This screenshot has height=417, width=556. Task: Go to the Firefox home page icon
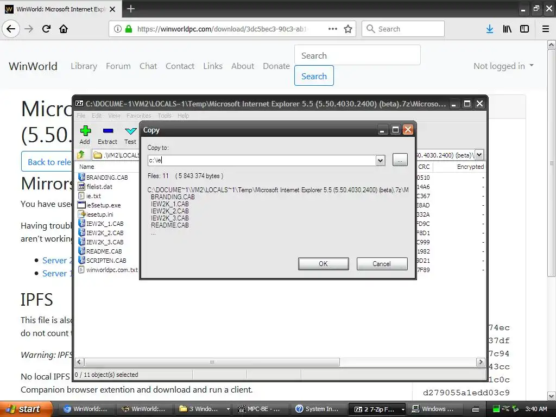tap(64, 29)
